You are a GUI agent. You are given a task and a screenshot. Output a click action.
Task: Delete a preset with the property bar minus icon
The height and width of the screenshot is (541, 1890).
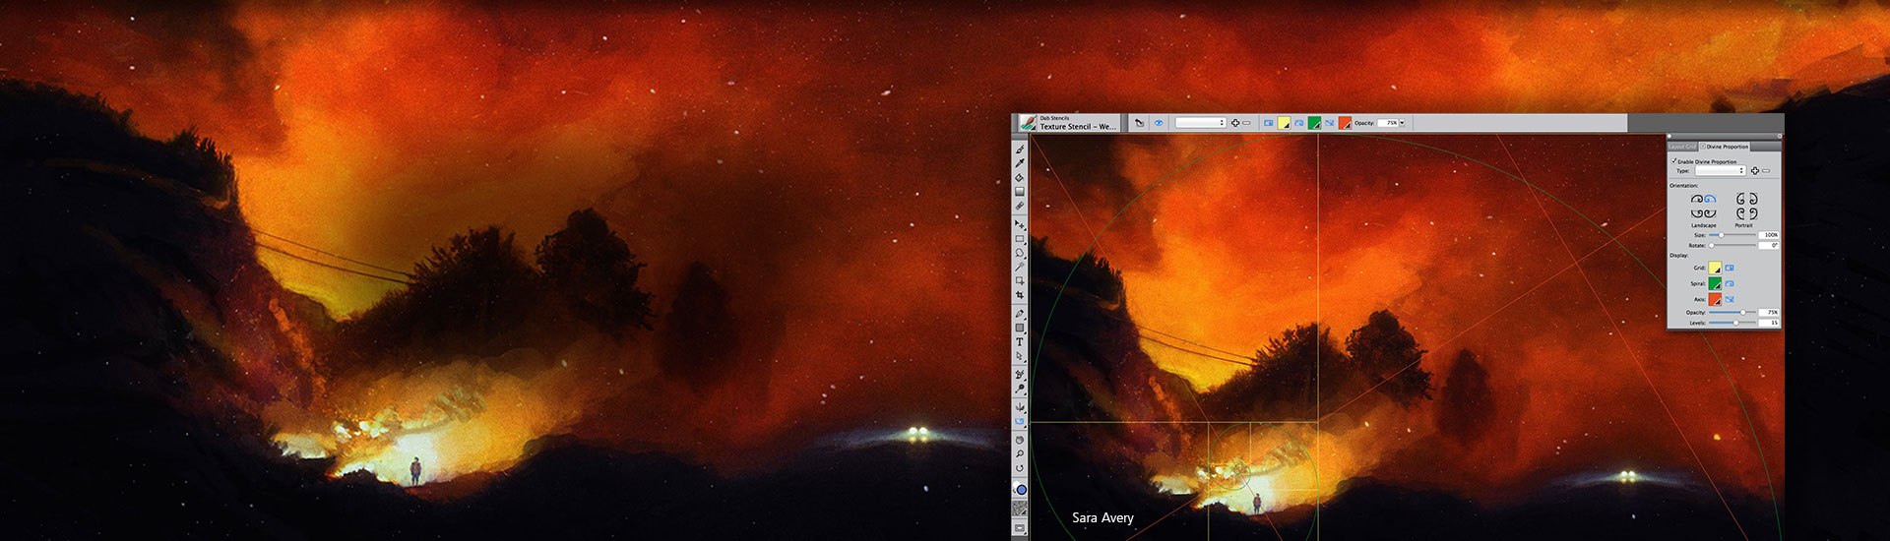pyautogui.click(x=1246, y=123)
